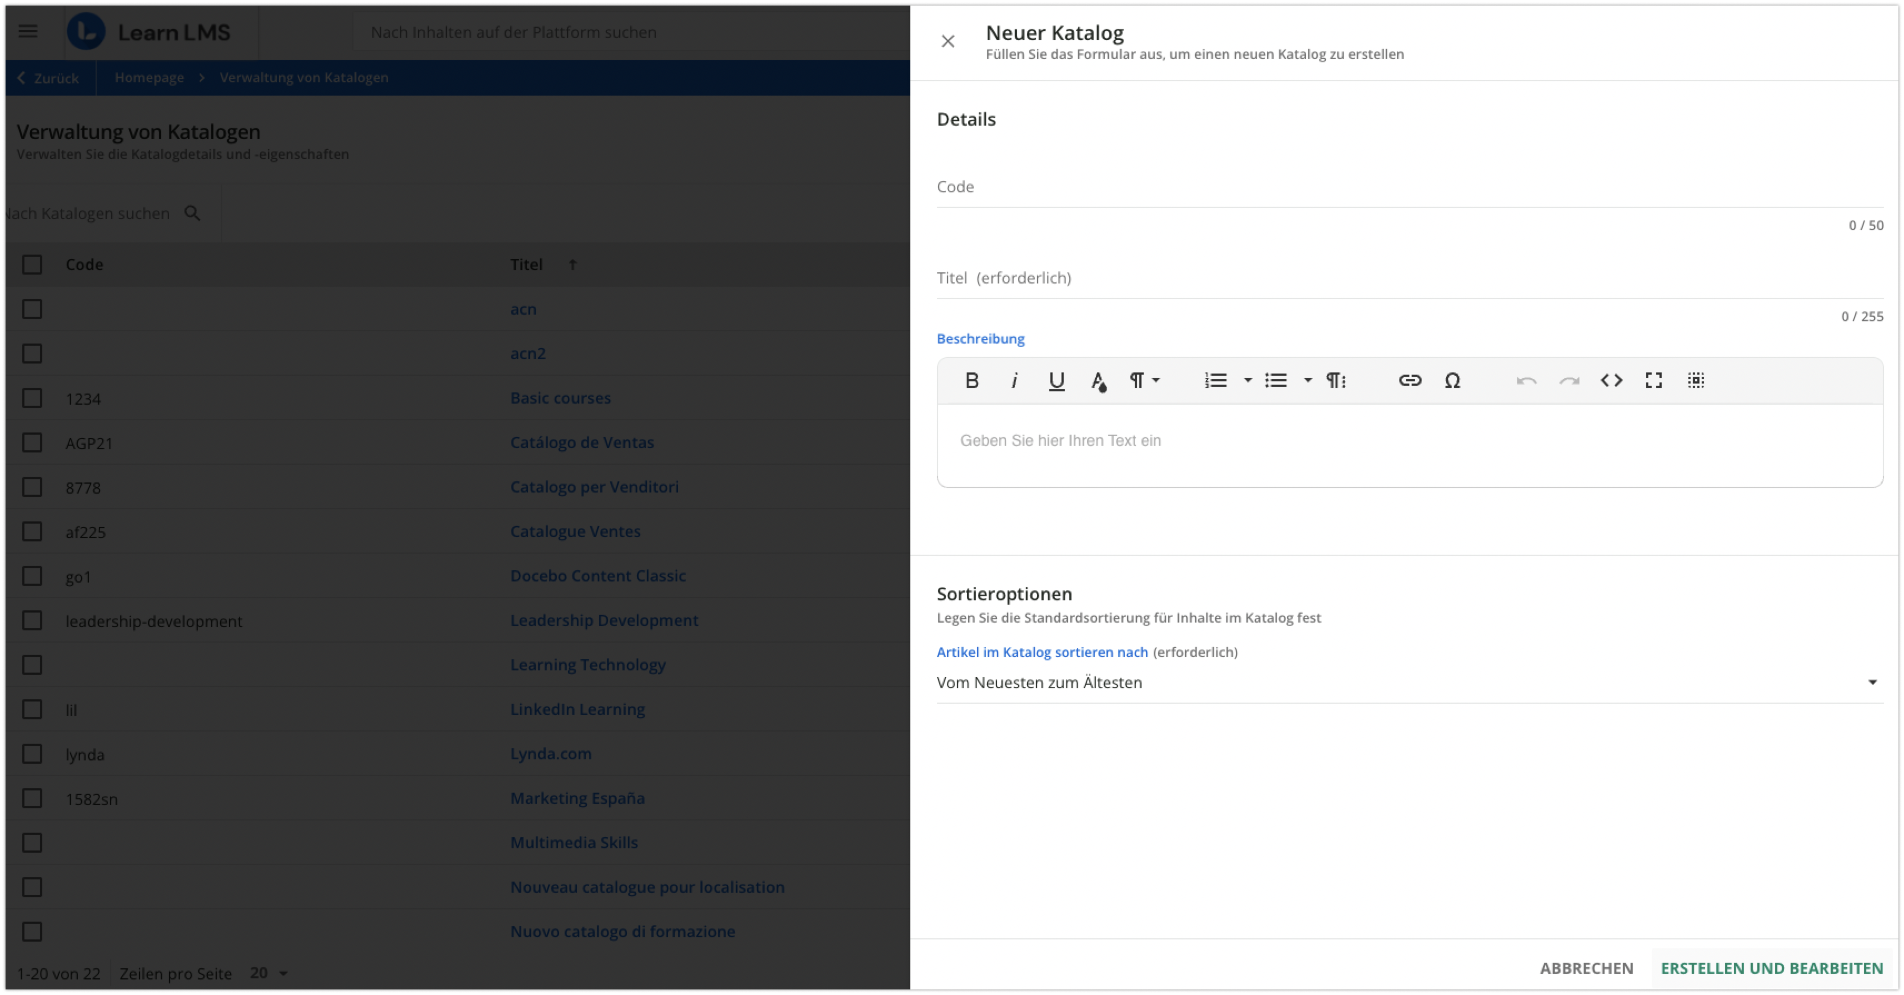Sort by Titel column arrow
1904x995 pixels.
(x=572, y=265)
